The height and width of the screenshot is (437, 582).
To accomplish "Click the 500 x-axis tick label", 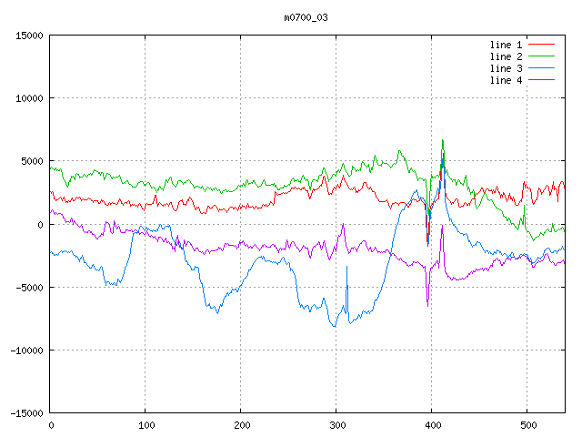I will 527,425.
